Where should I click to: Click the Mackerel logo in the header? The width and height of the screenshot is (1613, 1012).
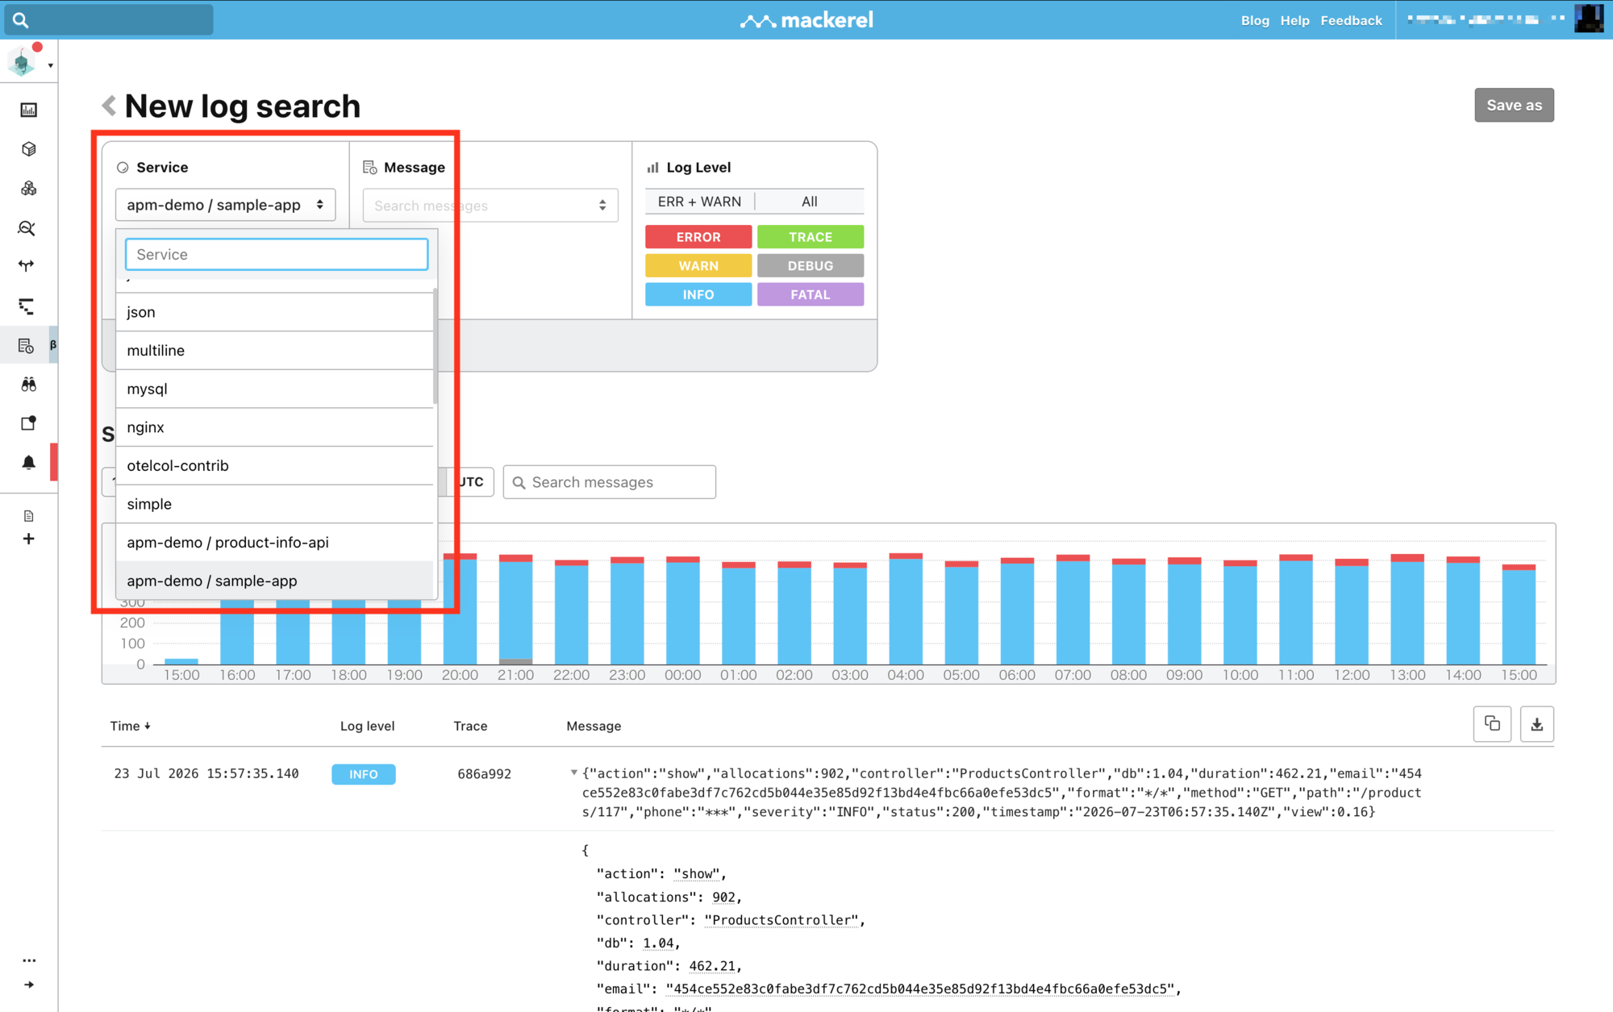[x=806, y=20]
